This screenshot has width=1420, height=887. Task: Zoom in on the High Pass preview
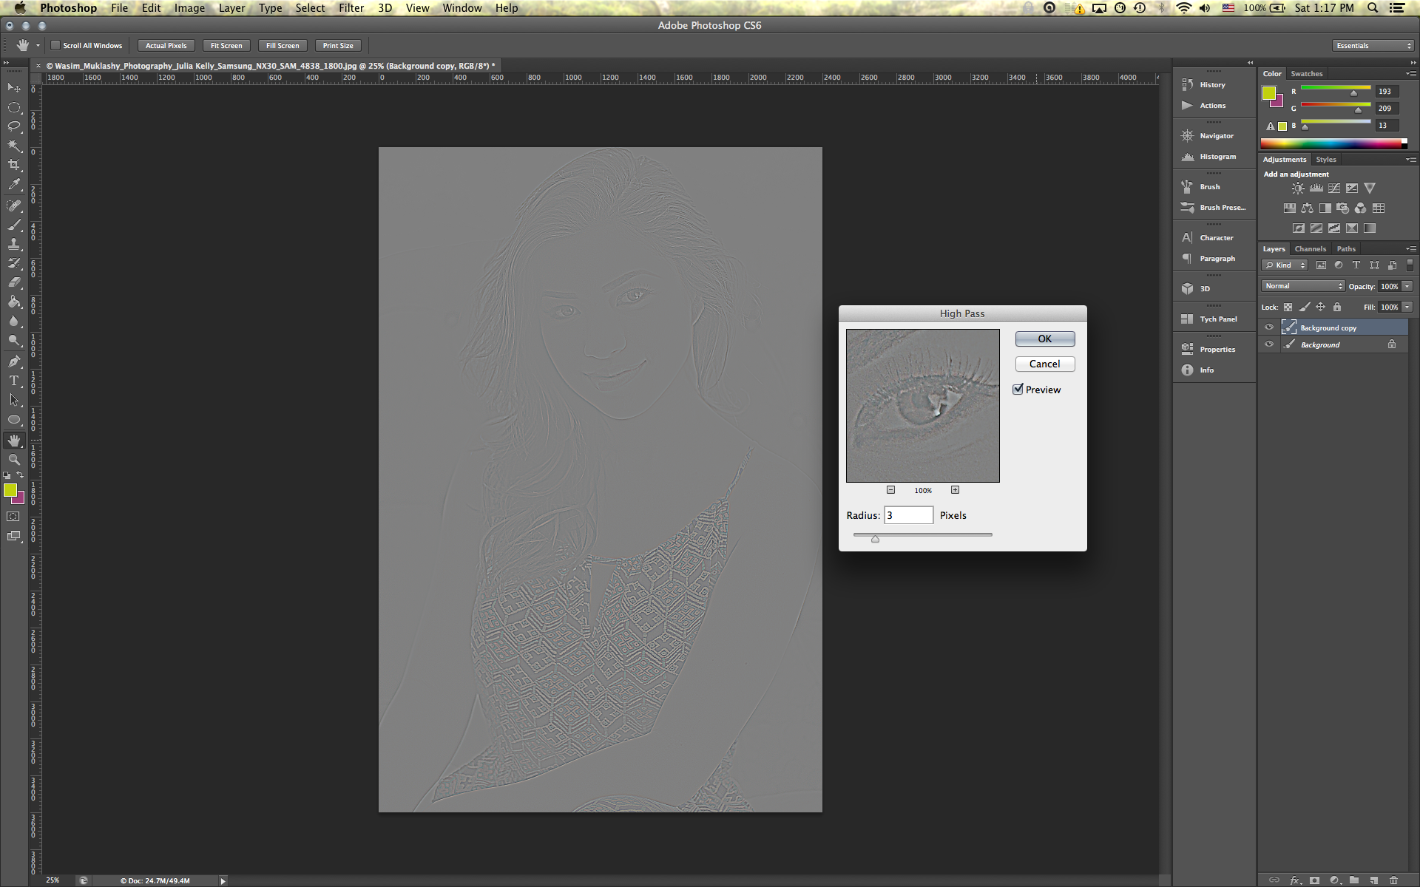pos(955,490)
